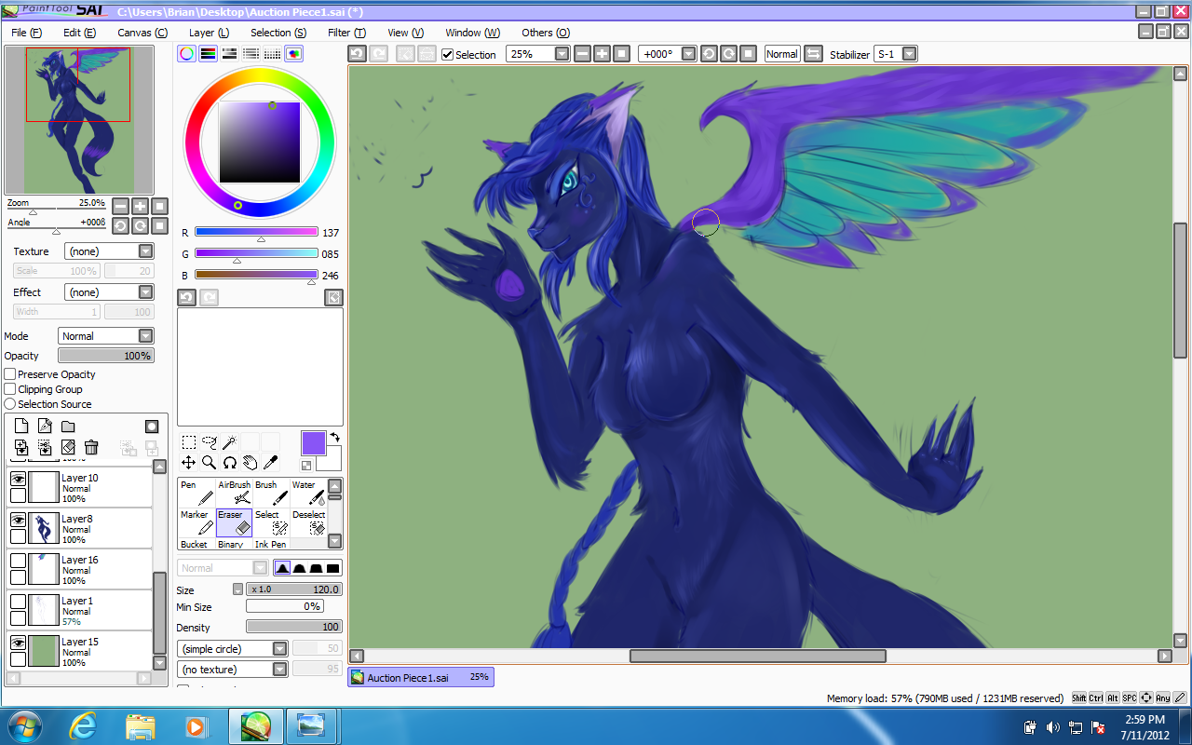Flip the canvas view horizontally

pyautogui.click(x=813, y=54)
